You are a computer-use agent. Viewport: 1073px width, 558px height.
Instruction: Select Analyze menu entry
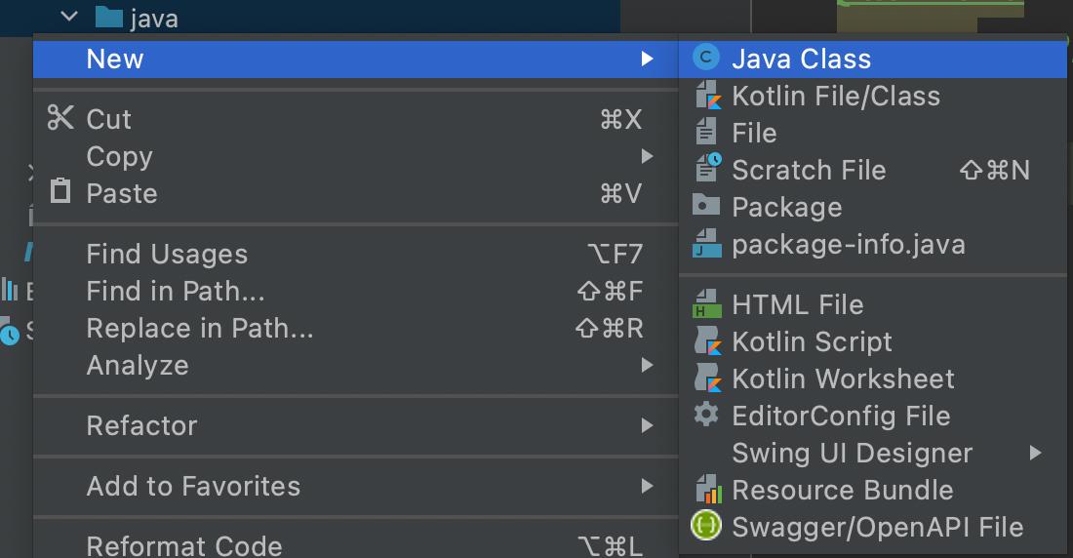point(356,365)
